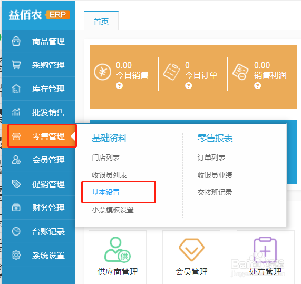Open 交接班记录 under 零售报表
This screenshot has height=284, width=301.
click(x=215, y=192)
